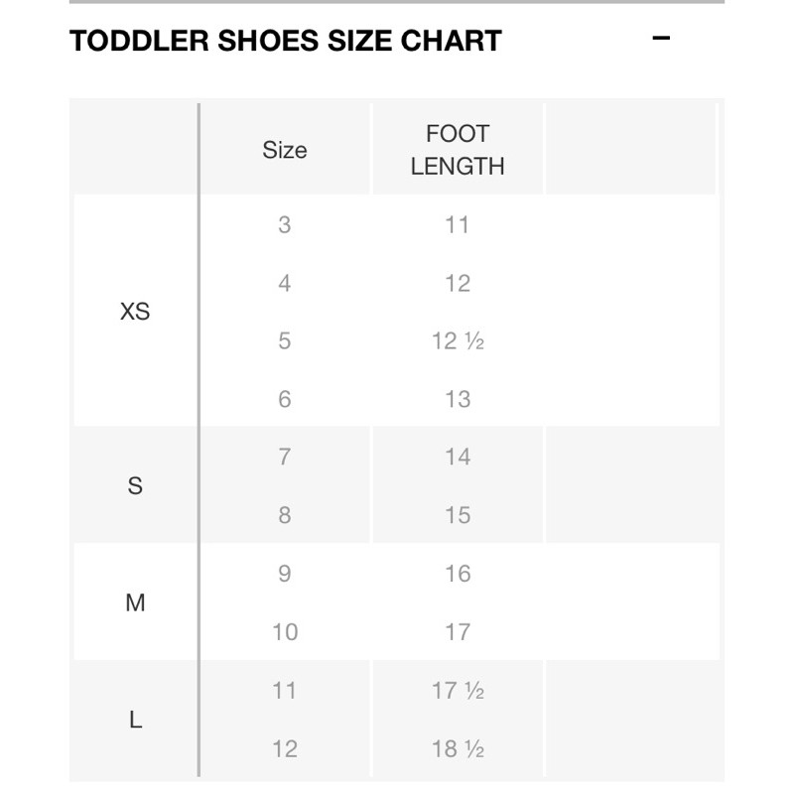The width and height of the screenshot is (794, 794).
Task: Click size 12 in the Size column
Action: tap(285, 748)
